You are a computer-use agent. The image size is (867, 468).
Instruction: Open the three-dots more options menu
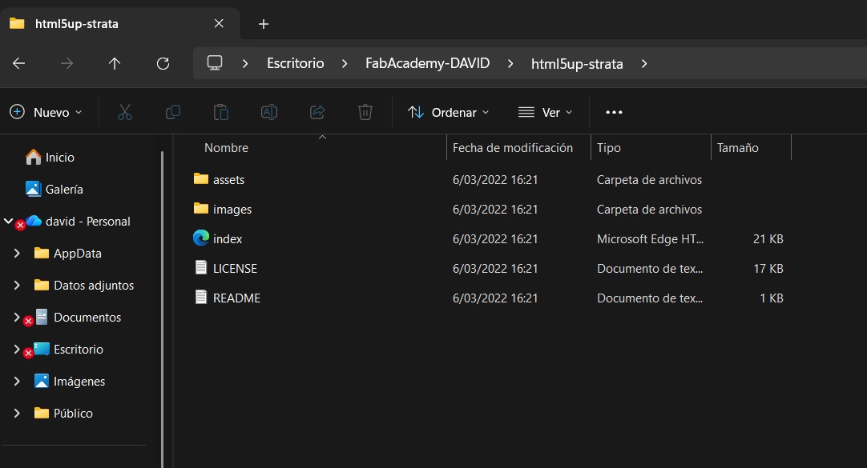pos(614,112)
